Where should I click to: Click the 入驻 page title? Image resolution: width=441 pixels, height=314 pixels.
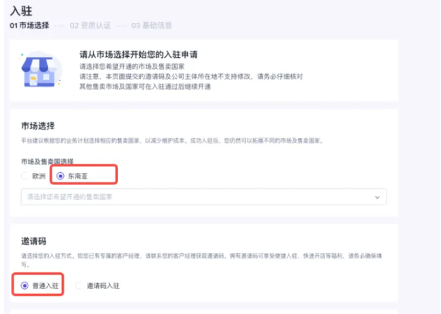click(21, 11)
